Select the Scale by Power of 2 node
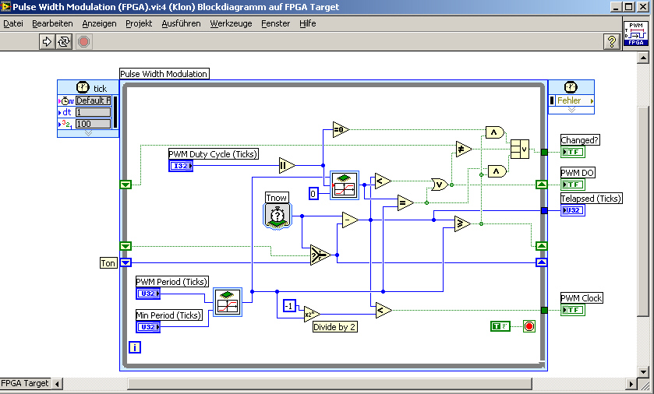 (312, 314)
